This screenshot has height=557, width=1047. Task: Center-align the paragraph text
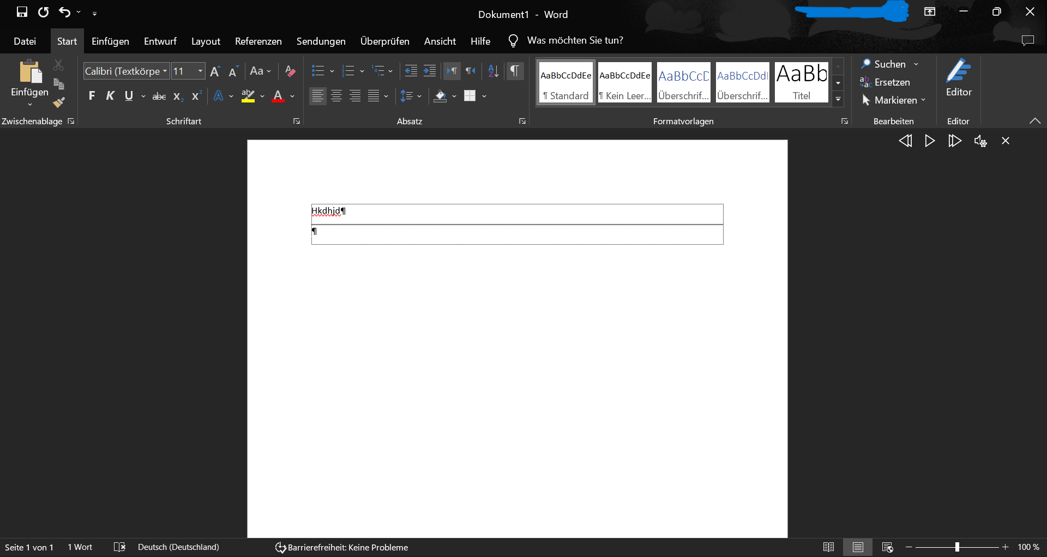336,96
